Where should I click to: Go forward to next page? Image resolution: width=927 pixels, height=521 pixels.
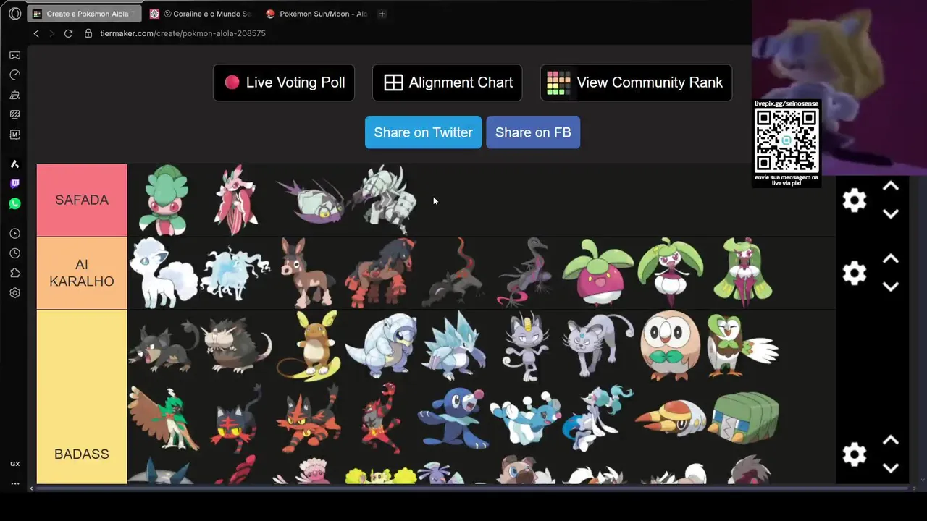(51, 33)
